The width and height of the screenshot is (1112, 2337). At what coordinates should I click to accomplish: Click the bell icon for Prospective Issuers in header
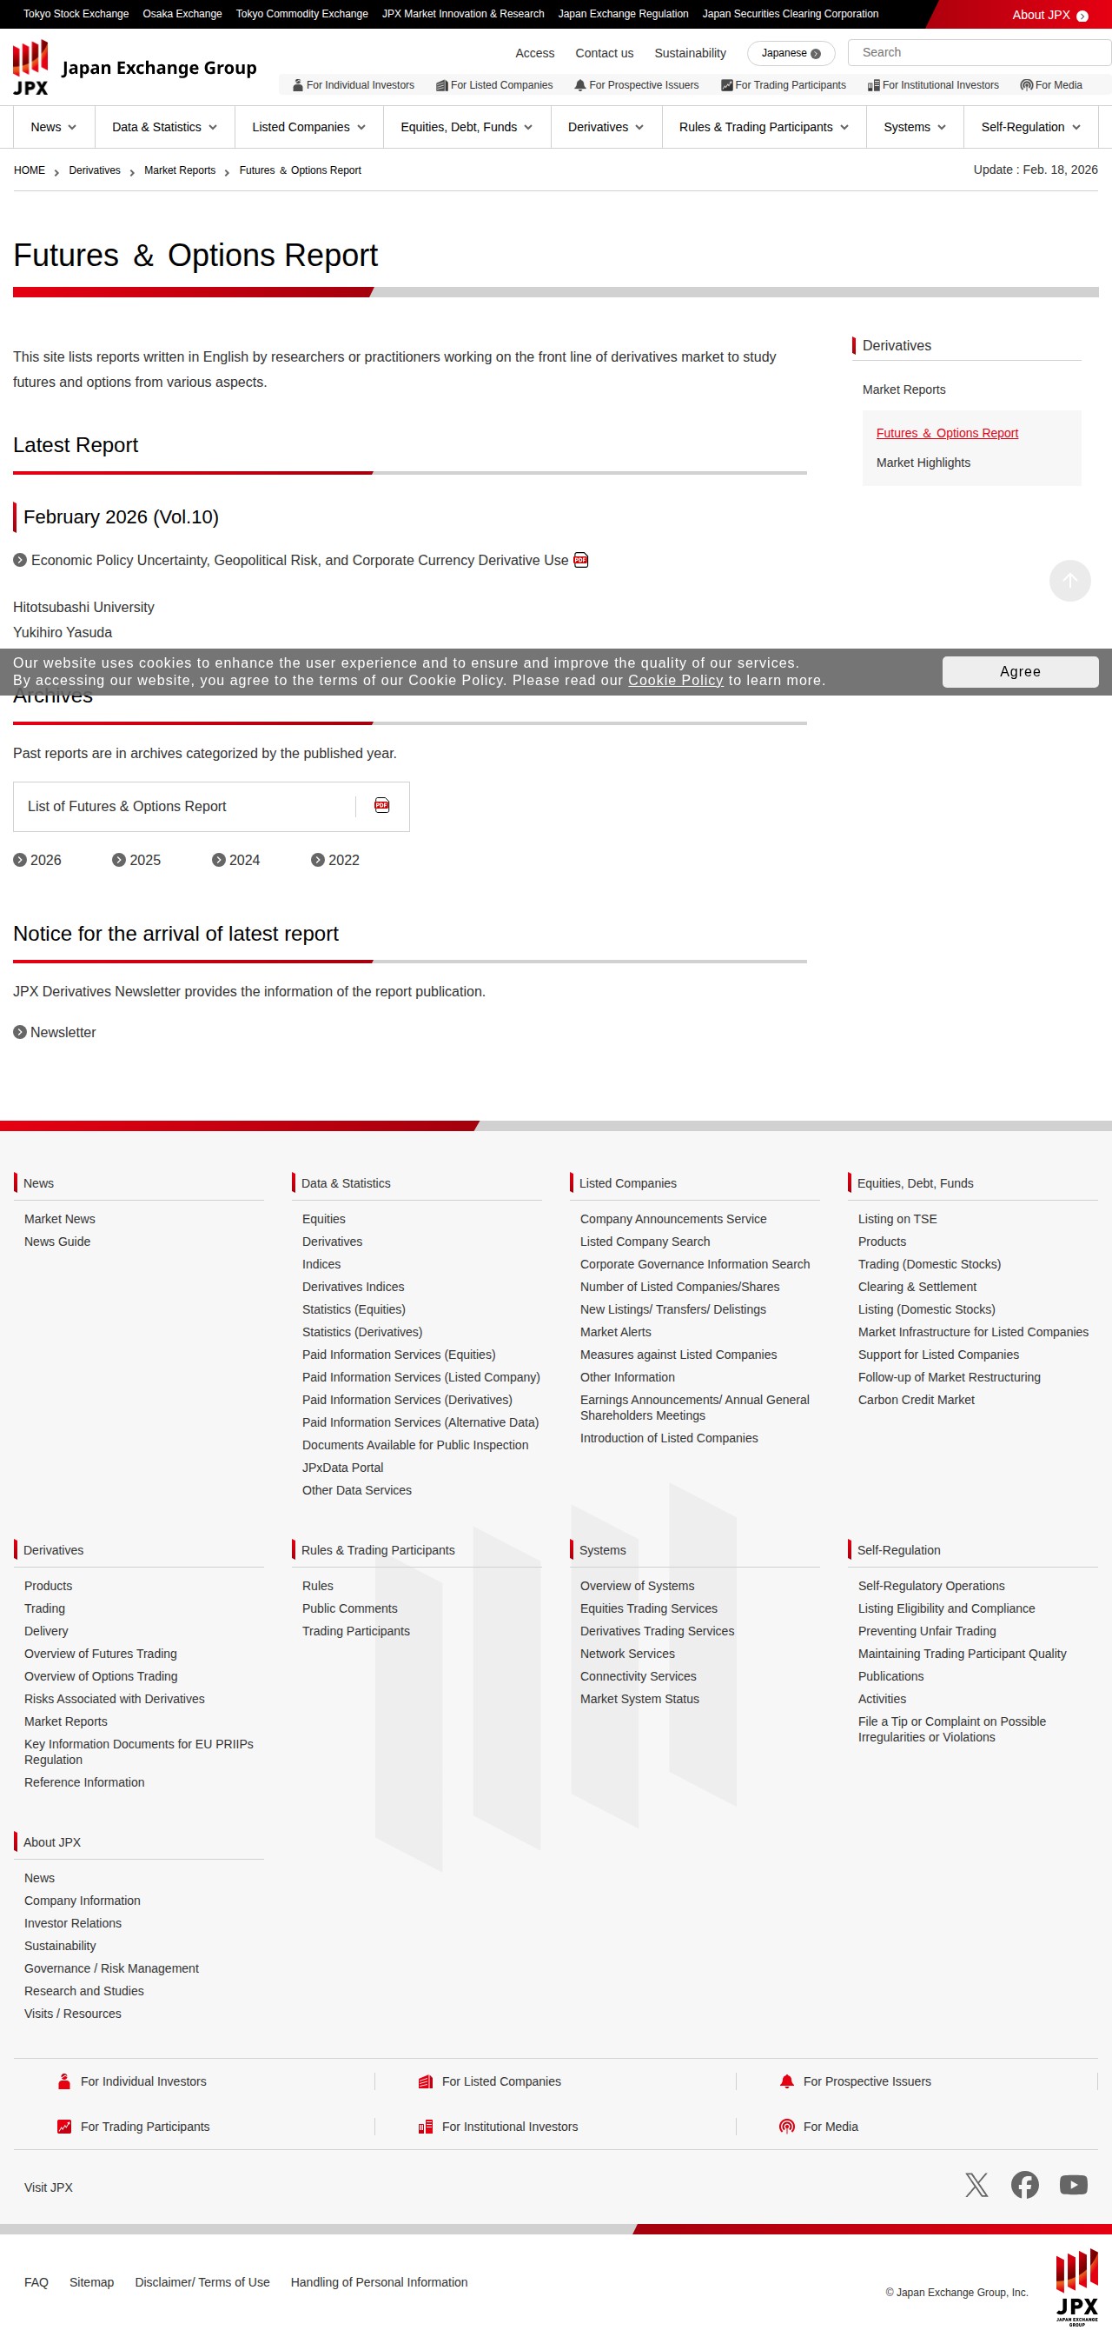pos(580,85)
